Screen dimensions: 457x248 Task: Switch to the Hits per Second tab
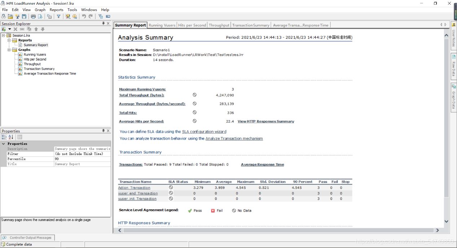(x=192, y=25)
